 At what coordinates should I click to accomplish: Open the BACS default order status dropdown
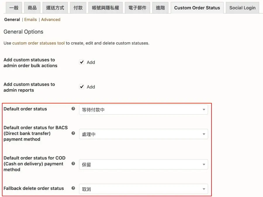point(143,134)
